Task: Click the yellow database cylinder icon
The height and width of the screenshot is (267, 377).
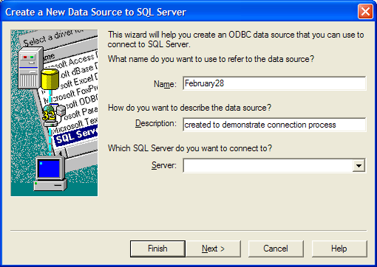Action: point(50,79)
